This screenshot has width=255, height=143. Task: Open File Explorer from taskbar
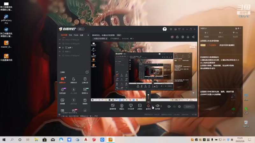click(36, 140)
